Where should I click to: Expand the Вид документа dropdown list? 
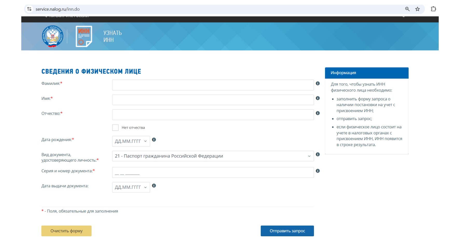click(213, 156)
